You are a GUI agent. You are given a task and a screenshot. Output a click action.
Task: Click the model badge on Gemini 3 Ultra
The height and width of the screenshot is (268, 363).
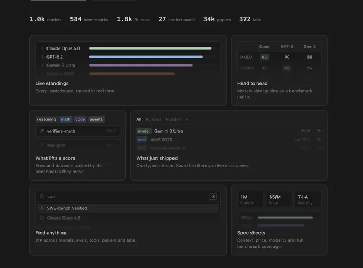pyautogui.click(x=144, y=131)
